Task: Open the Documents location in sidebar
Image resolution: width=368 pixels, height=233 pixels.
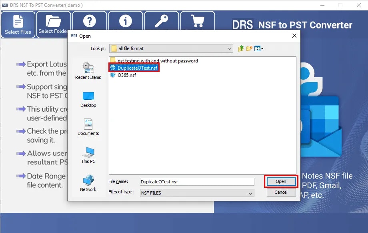Action: click(88, 127)
